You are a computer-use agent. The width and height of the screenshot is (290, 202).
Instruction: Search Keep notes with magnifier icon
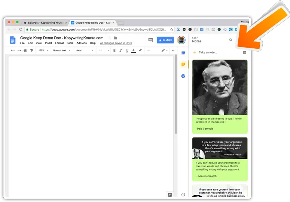pyautogui.click(x=231, y=40)
